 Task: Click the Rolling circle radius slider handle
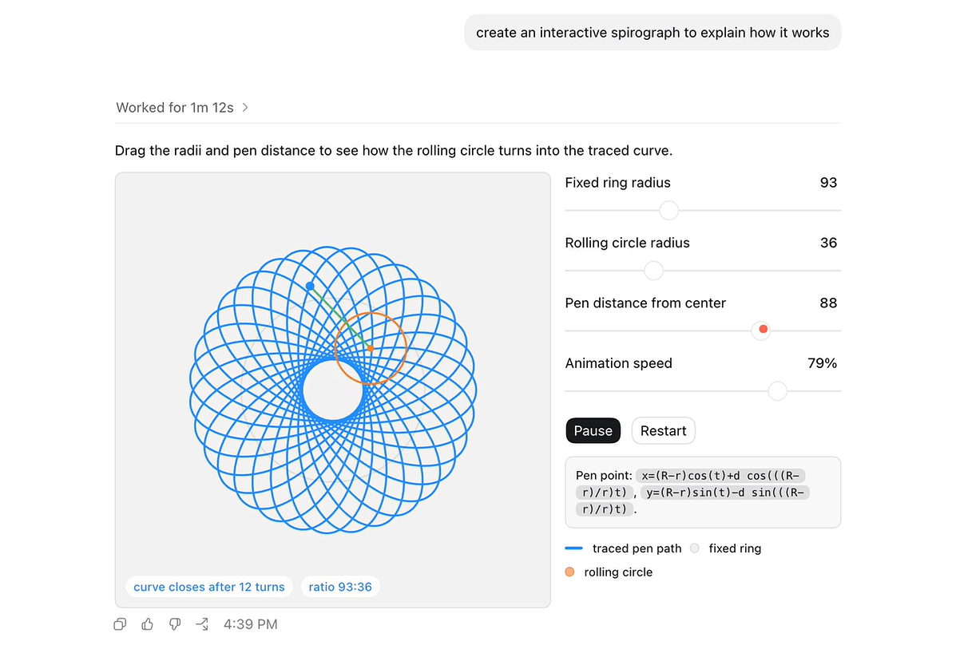(653, 271)
